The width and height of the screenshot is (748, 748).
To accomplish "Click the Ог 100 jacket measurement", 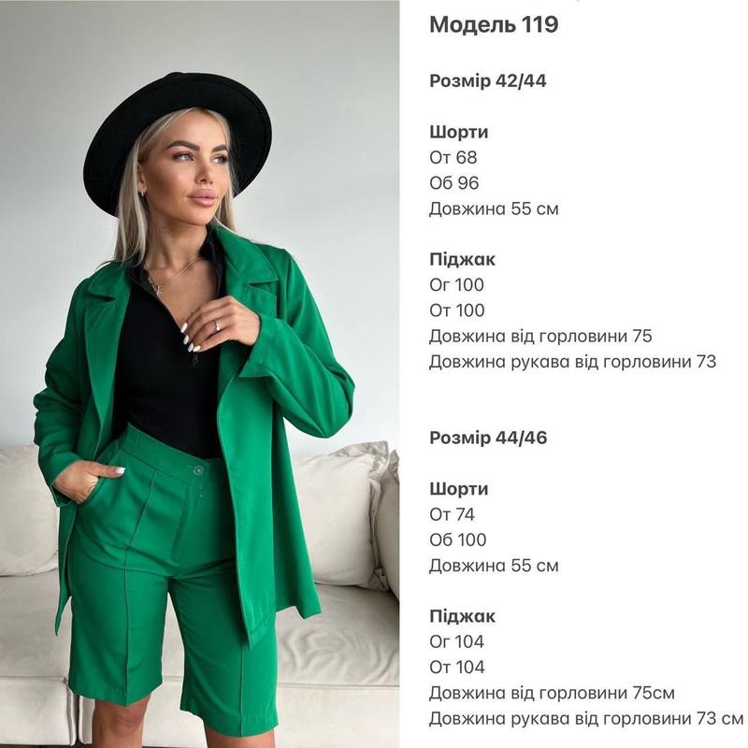I will 456,285.
